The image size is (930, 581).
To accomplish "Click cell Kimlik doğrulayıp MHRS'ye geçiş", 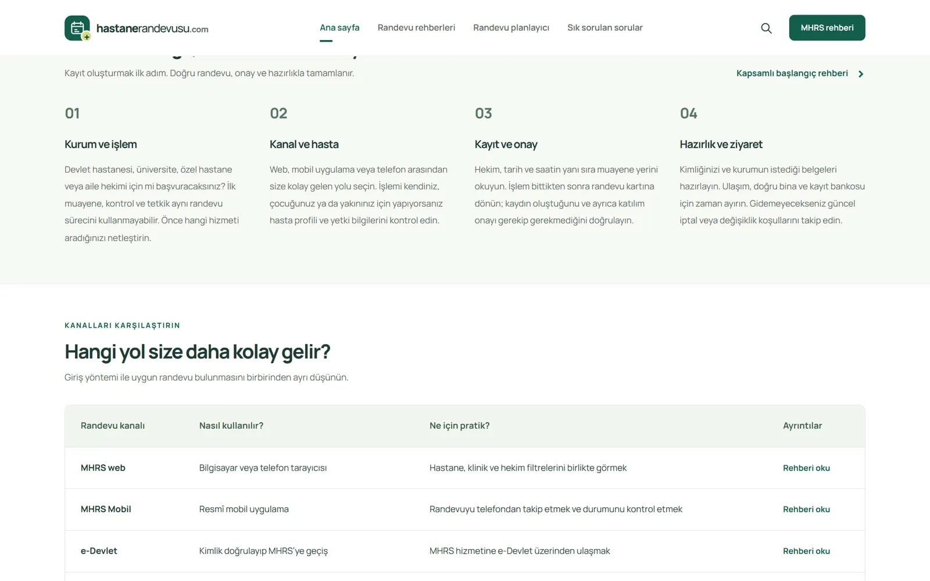I will coord(263,551).
